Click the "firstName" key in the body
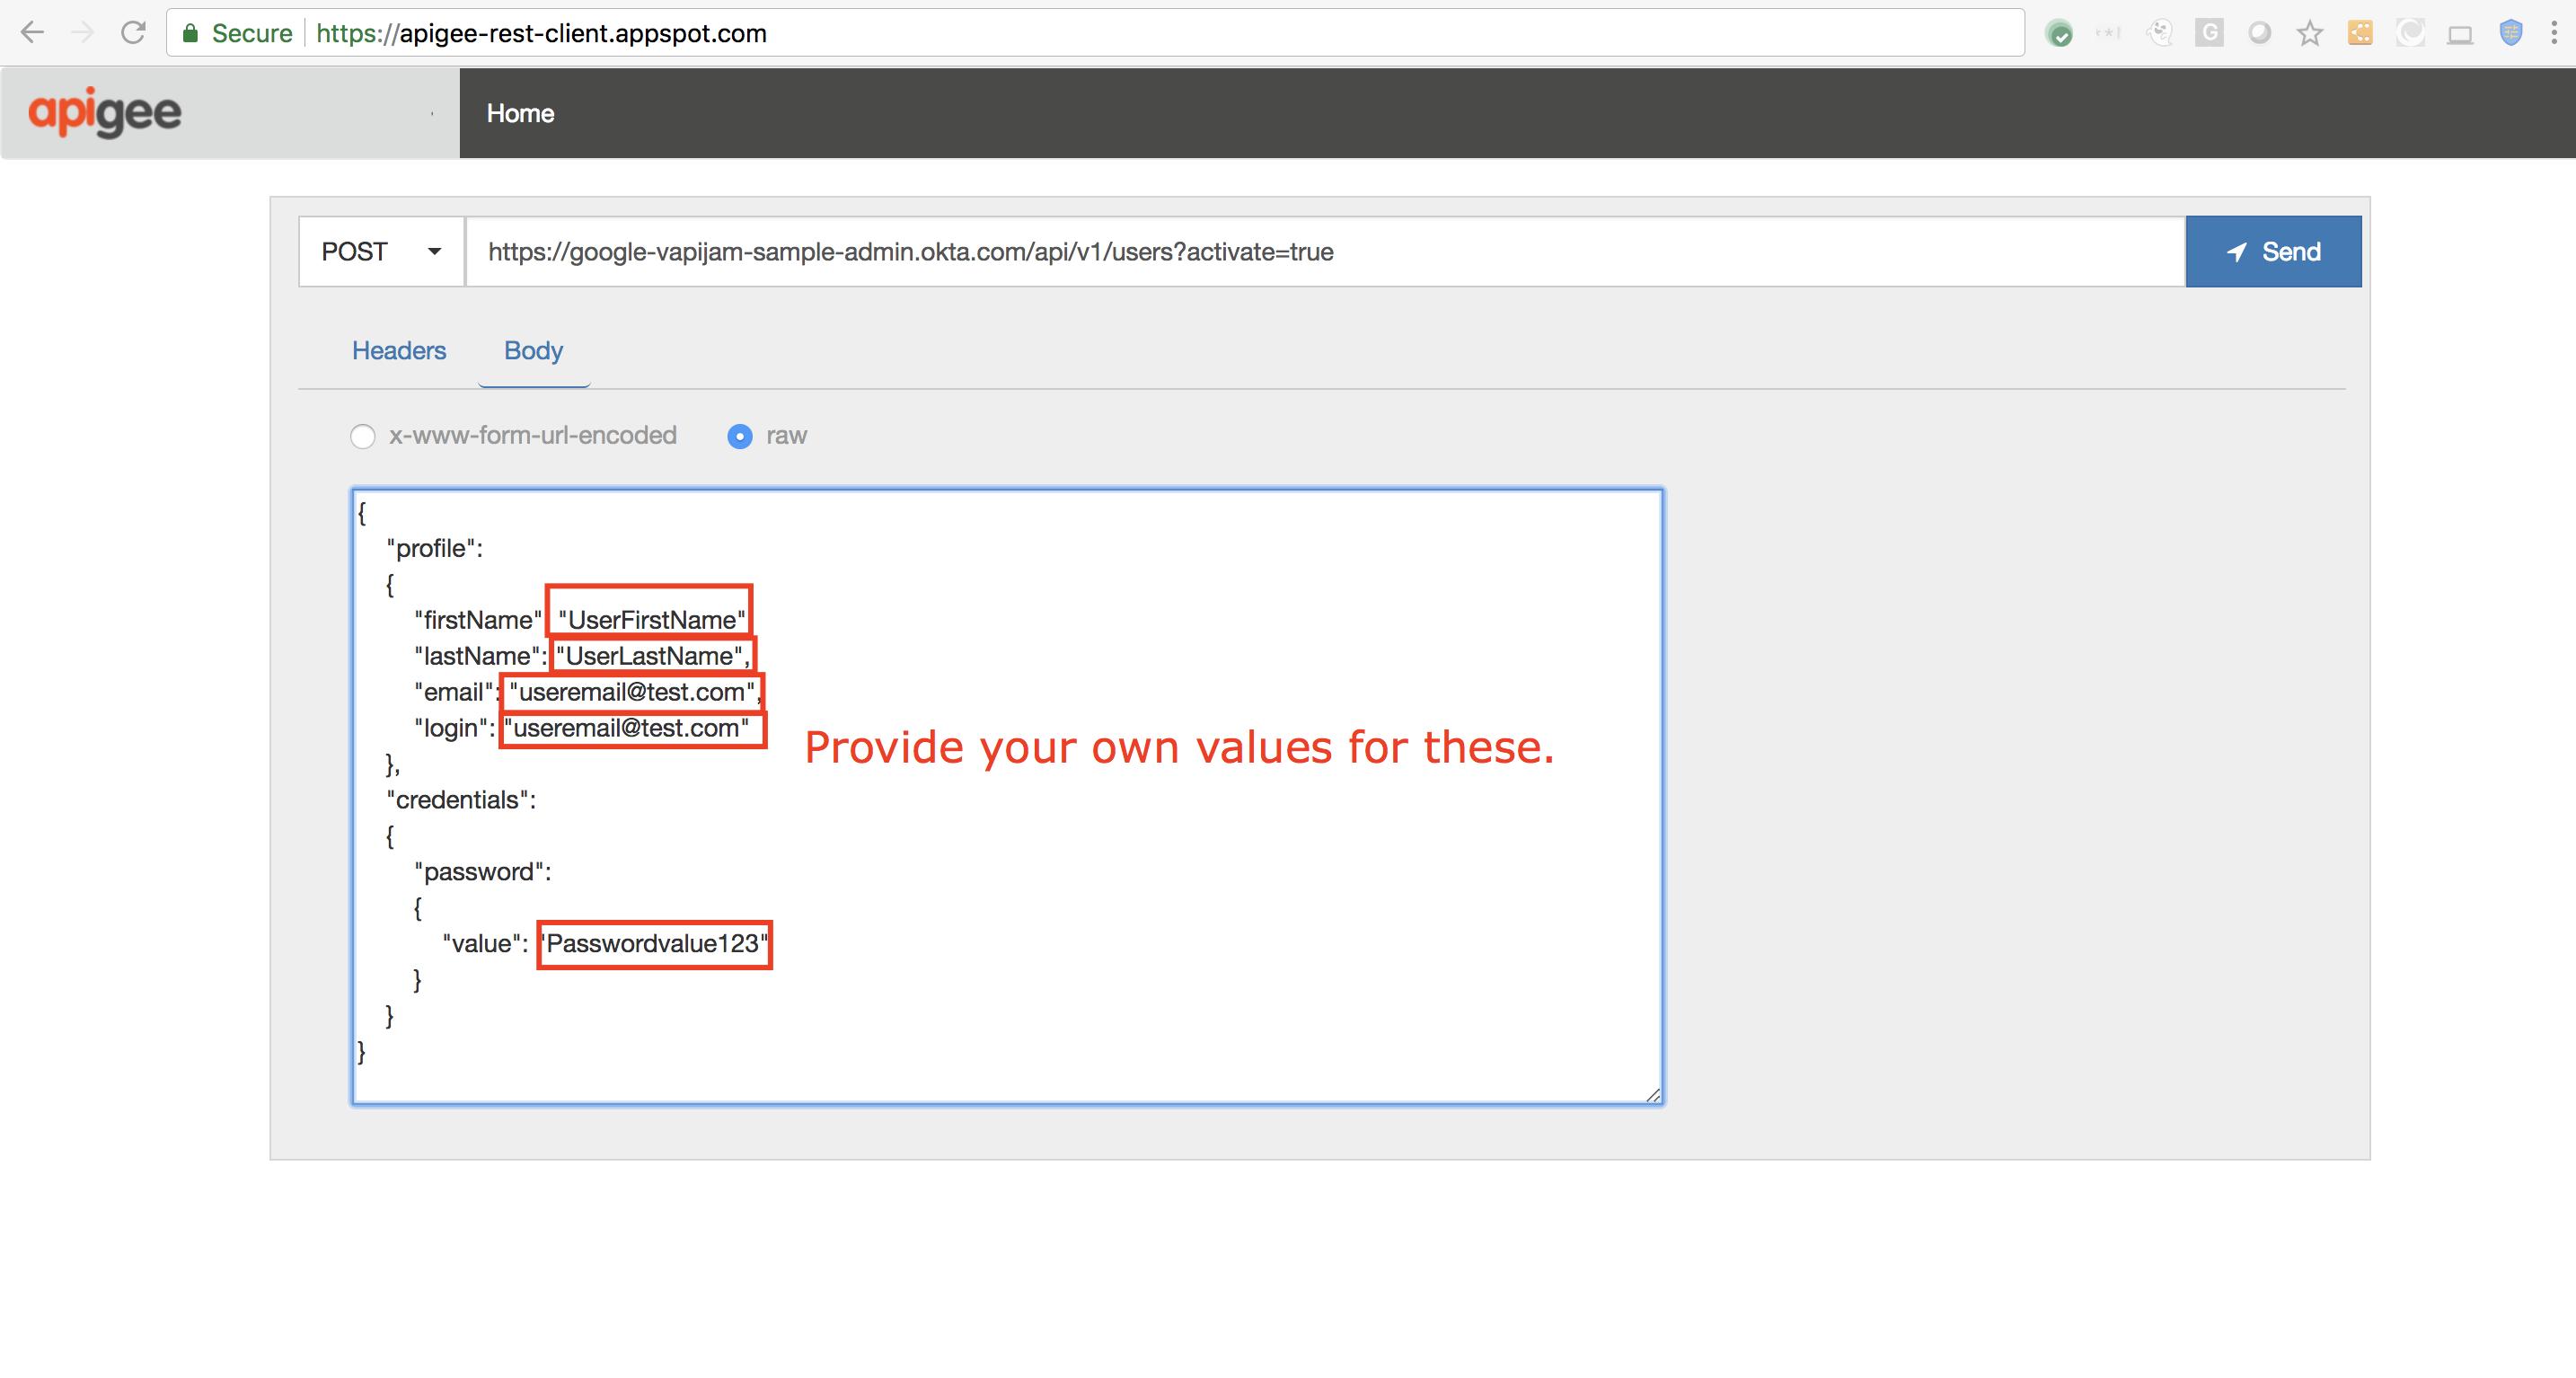This screenshot has height=1378, width=2576. 478,620
